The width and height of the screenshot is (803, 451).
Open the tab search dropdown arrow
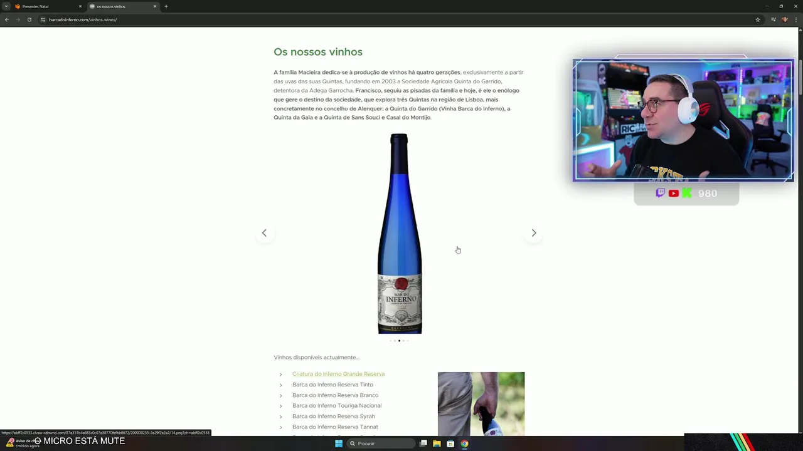tap(6, 6)
